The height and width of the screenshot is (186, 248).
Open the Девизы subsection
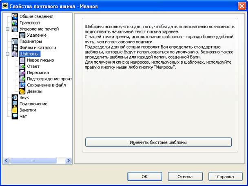pos(35,91)
